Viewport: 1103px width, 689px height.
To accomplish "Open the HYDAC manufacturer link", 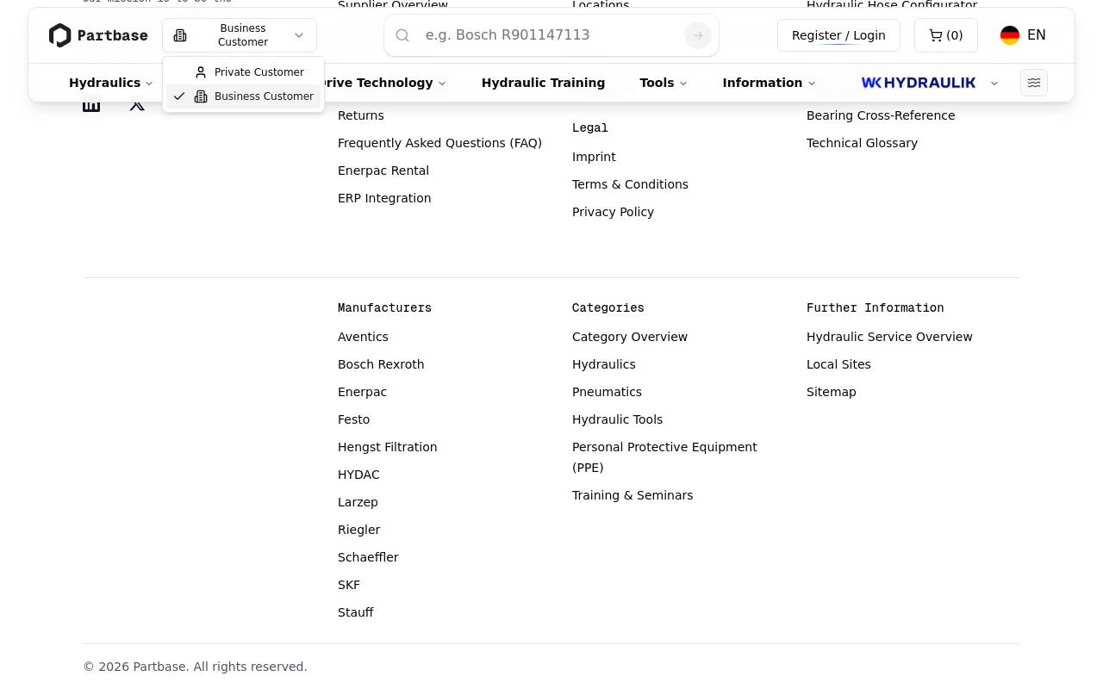I will [x=358, y=475].
